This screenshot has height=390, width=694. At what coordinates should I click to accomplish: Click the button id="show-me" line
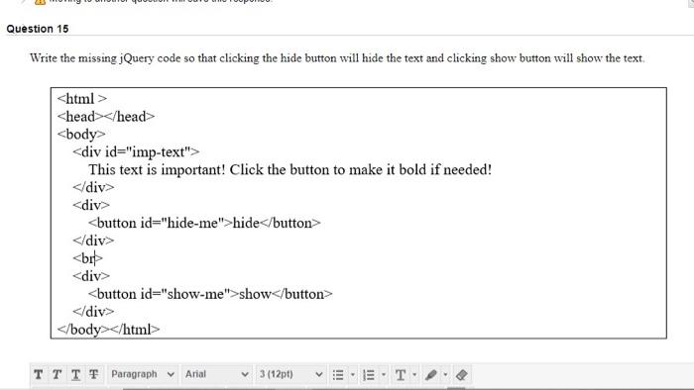pyautogui.click(x=210, y=294)
